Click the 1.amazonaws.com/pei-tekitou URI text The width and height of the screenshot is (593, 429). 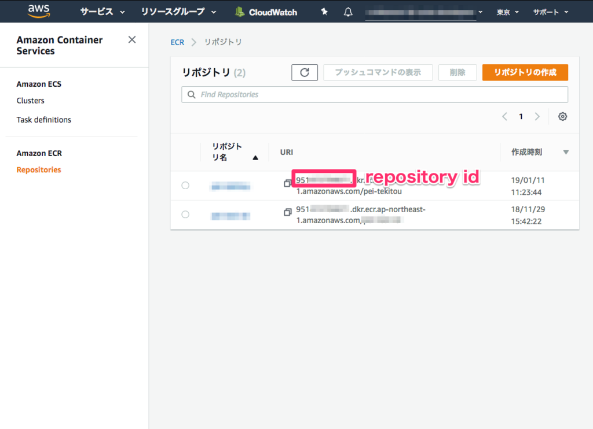(349, 191)
